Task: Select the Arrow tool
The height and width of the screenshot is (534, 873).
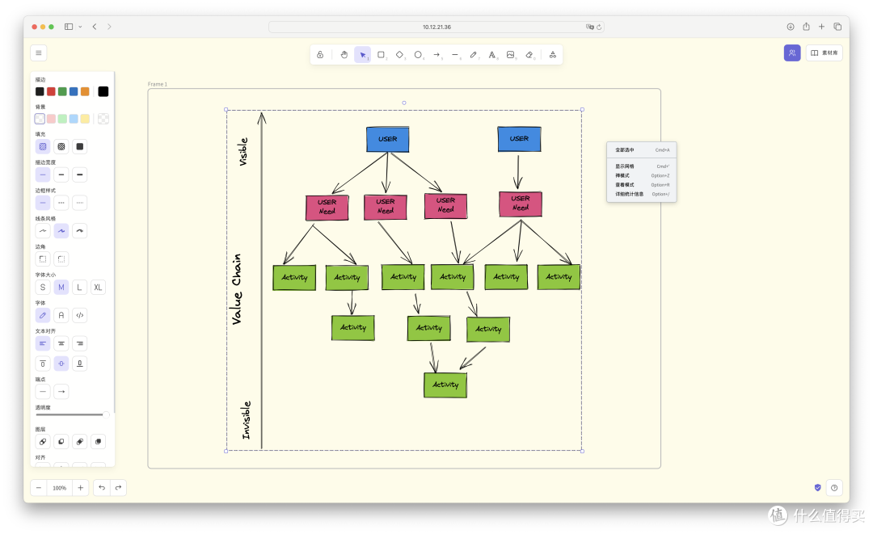Action: (x=437, y=54)
